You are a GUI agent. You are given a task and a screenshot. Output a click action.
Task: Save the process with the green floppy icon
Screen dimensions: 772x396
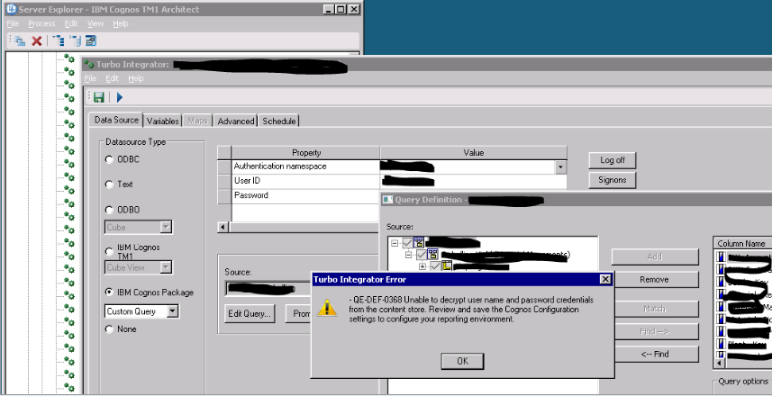pyautogui.click(x=99, y=97)
